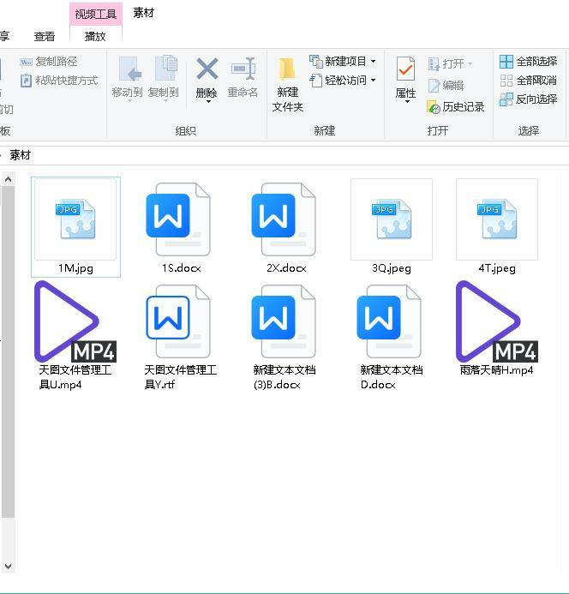The image size is (569, 594).
Task: Click the Rename (重命名) icon
Action: [x=243, y=69]
